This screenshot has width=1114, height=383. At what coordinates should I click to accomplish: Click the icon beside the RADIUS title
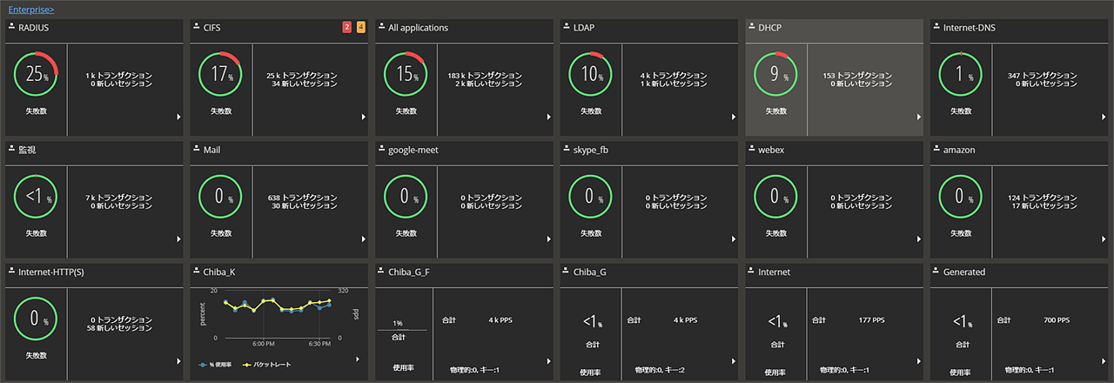coord(11,27)
